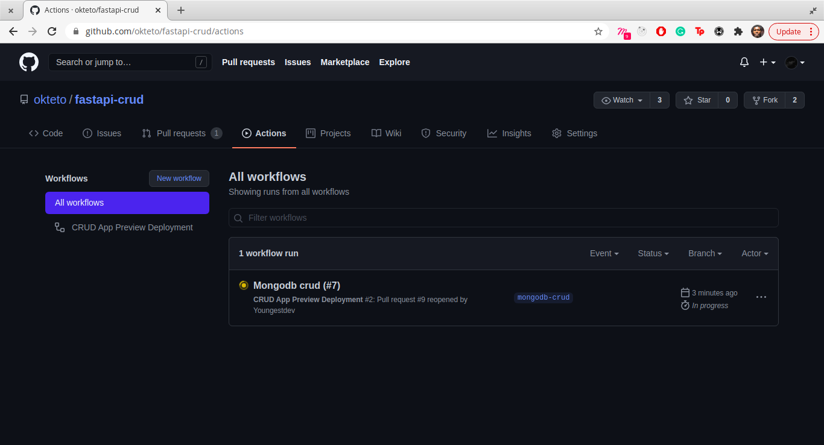Viewport: 824px width, 445px height.
Task: Open the fastapi-crud repository link
Action: 109,99
